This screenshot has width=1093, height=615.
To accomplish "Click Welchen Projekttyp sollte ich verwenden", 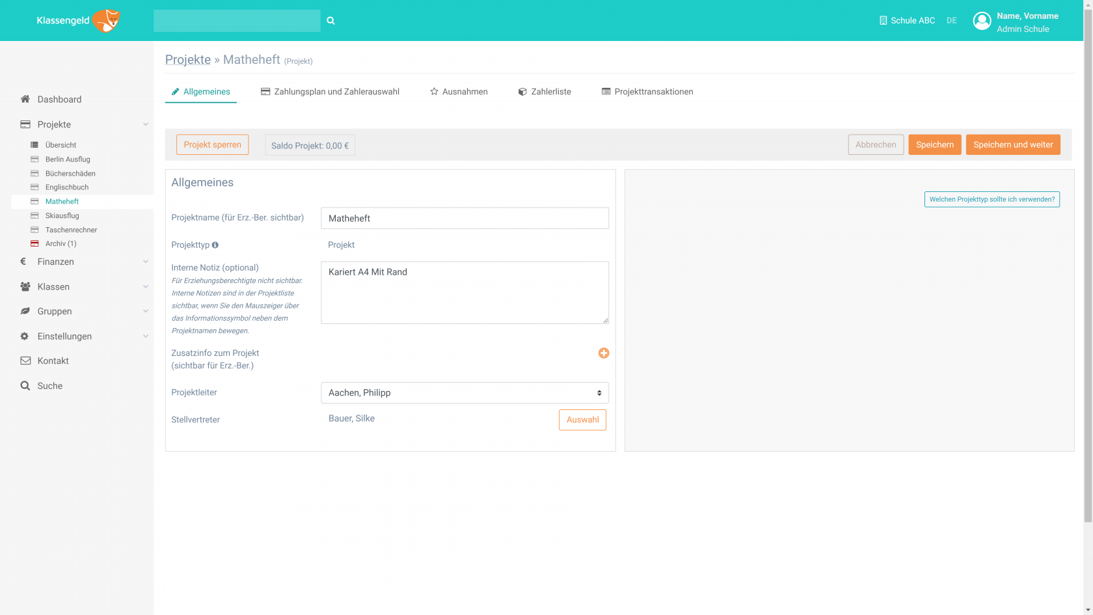I will 992,199.
